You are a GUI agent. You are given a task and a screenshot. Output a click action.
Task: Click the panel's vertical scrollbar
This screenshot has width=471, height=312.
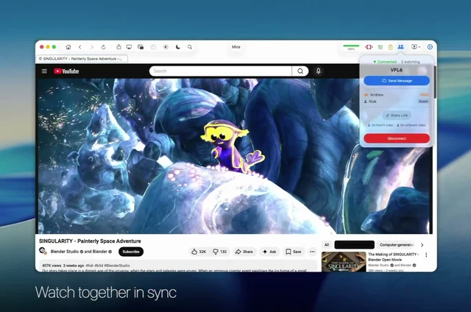coord(435,81)
